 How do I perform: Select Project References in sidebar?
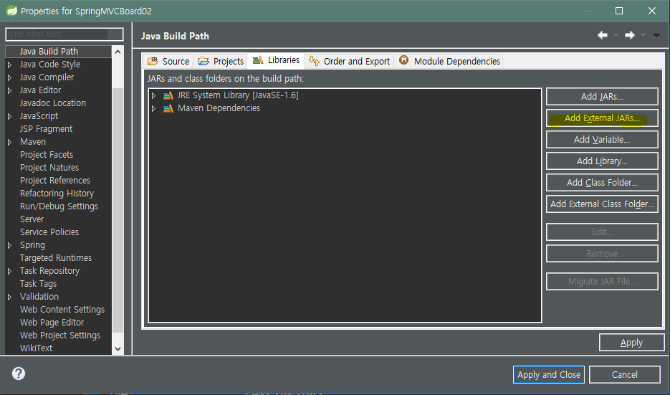point(55,181)
